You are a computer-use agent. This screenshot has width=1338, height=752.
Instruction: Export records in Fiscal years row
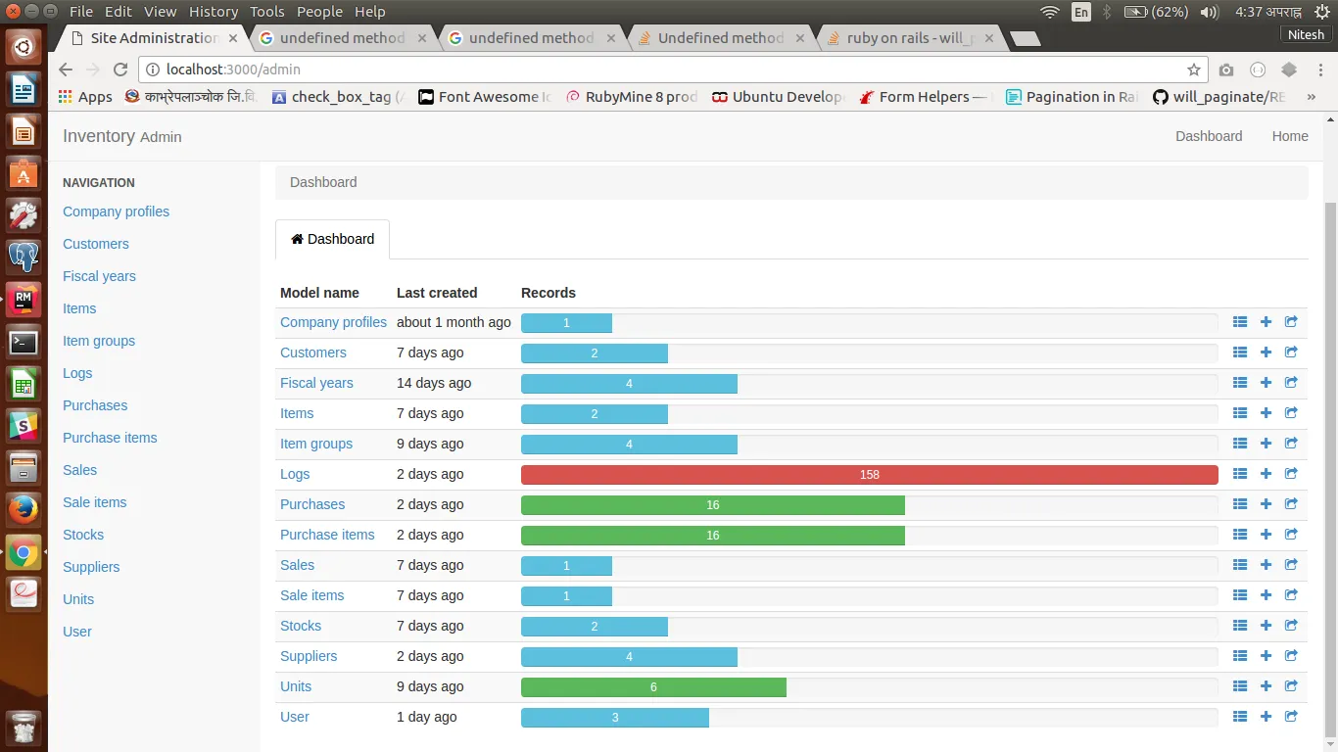1291,383
